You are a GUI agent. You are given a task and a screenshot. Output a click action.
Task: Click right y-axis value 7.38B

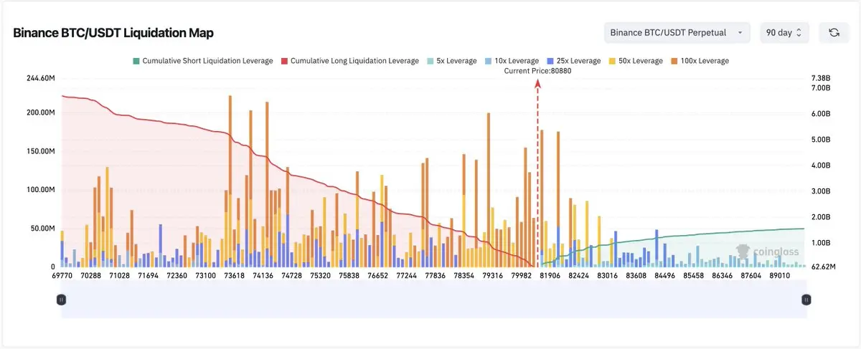[820, 78]
